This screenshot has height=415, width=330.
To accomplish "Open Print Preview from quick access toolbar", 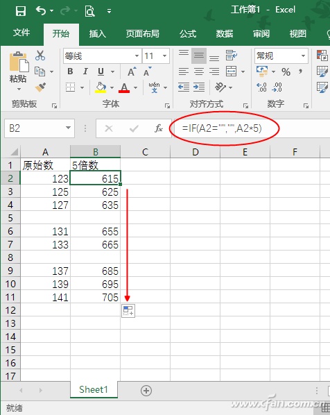I will pos(89,11).
